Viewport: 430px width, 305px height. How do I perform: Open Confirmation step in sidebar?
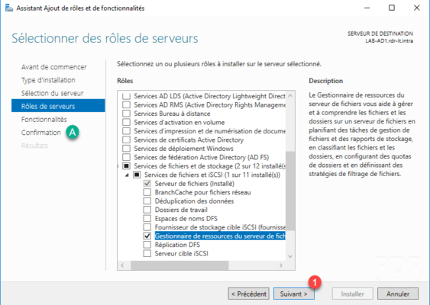click(x=41, y=133)
